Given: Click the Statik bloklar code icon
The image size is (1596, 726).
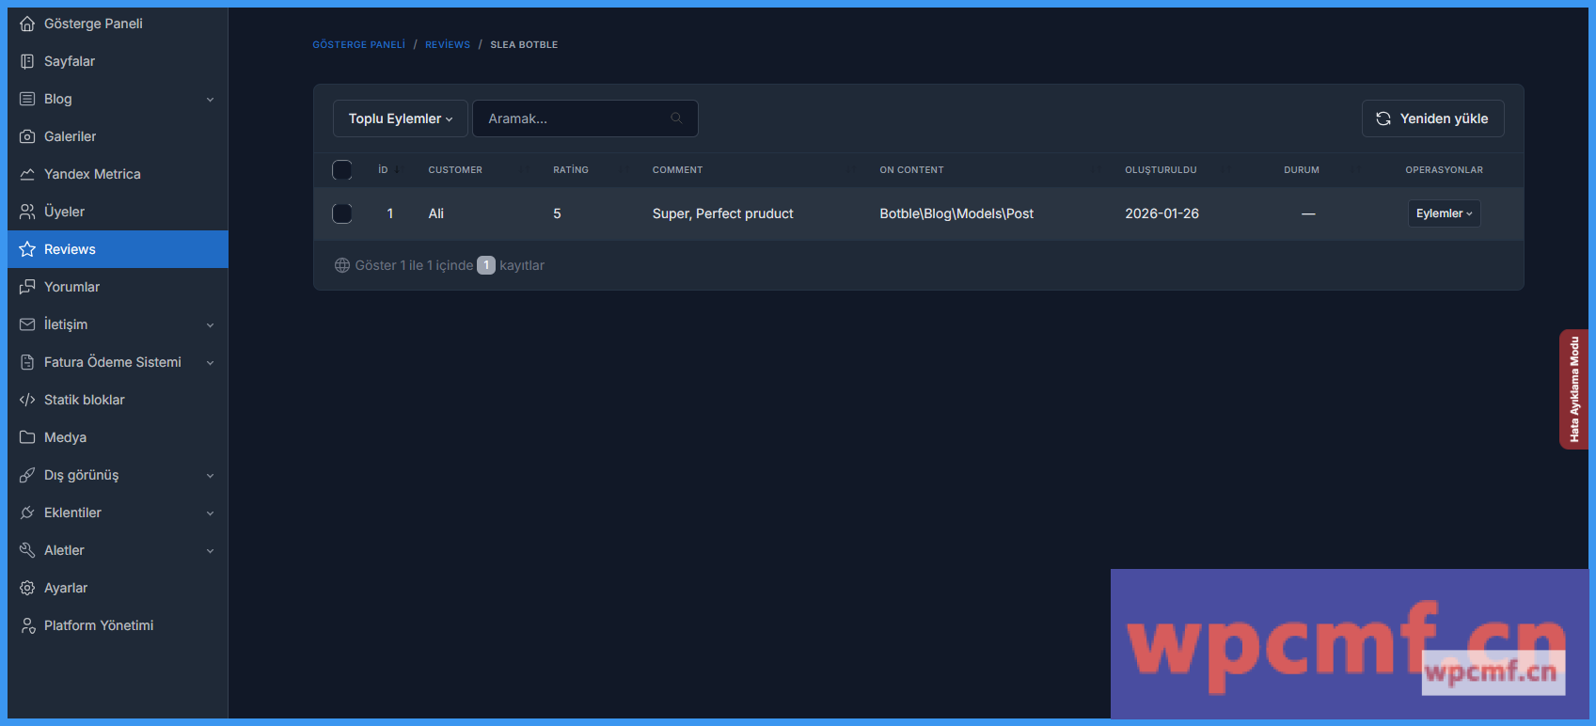Looking at the screenshot, I should coord(27,400).
